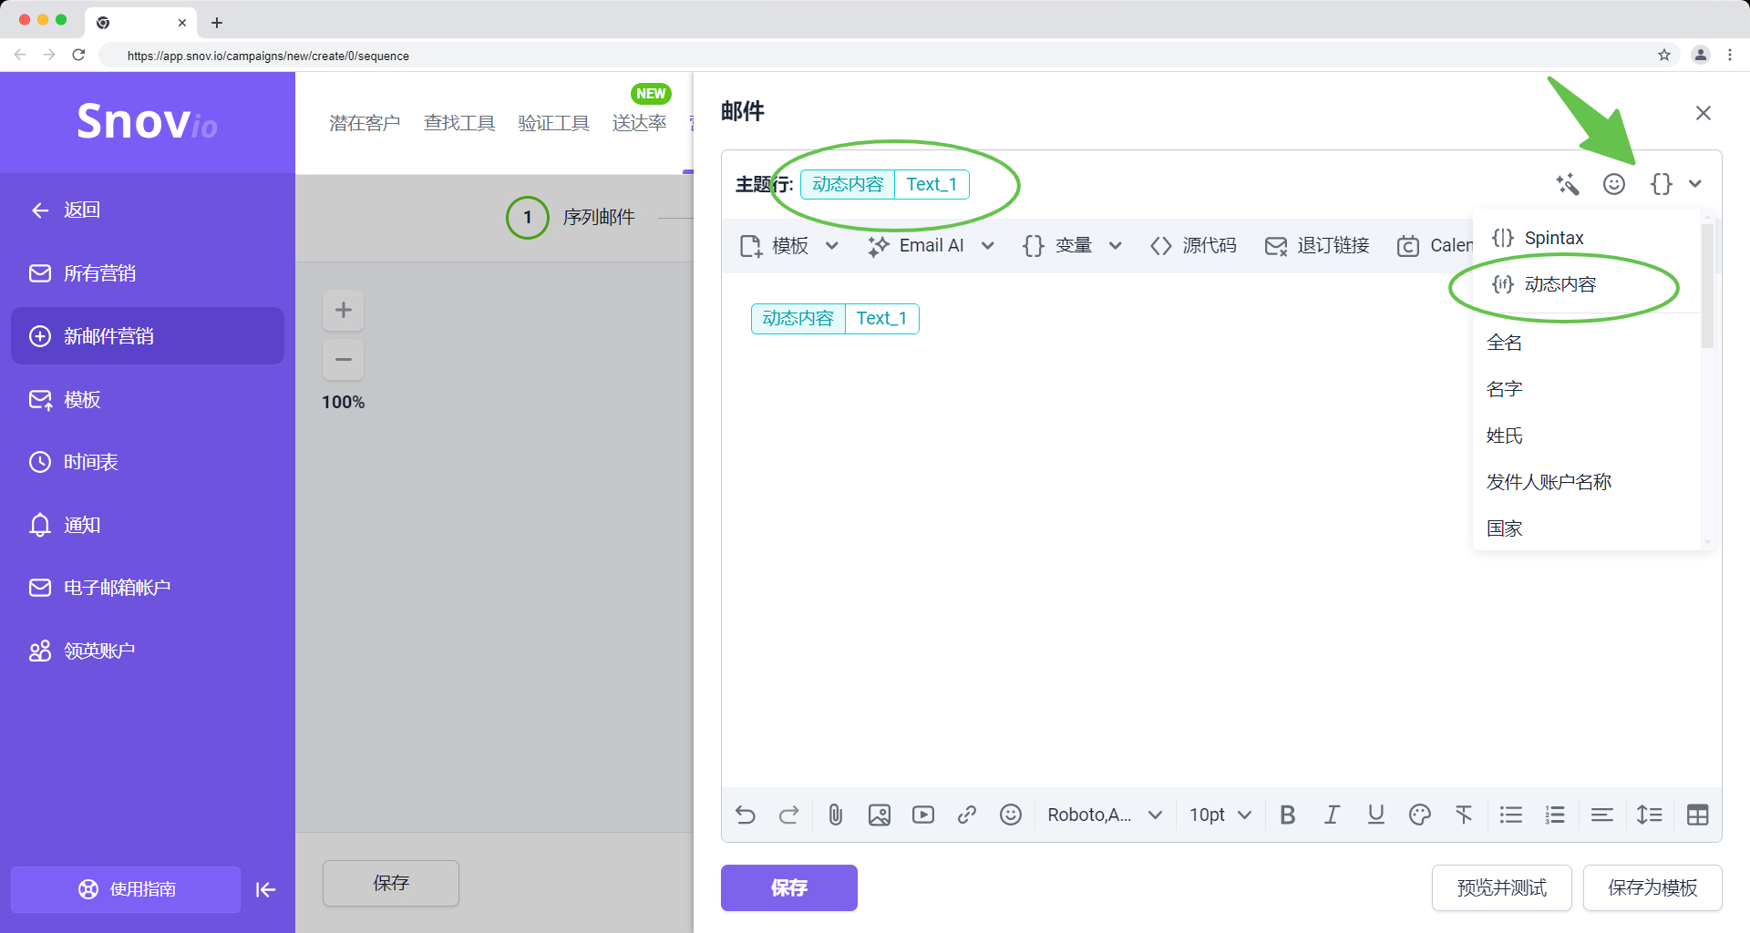Choose 全名 variable
Image resolution: width=1750 pixels, height=933 pixels.
tap(1586, 343)
